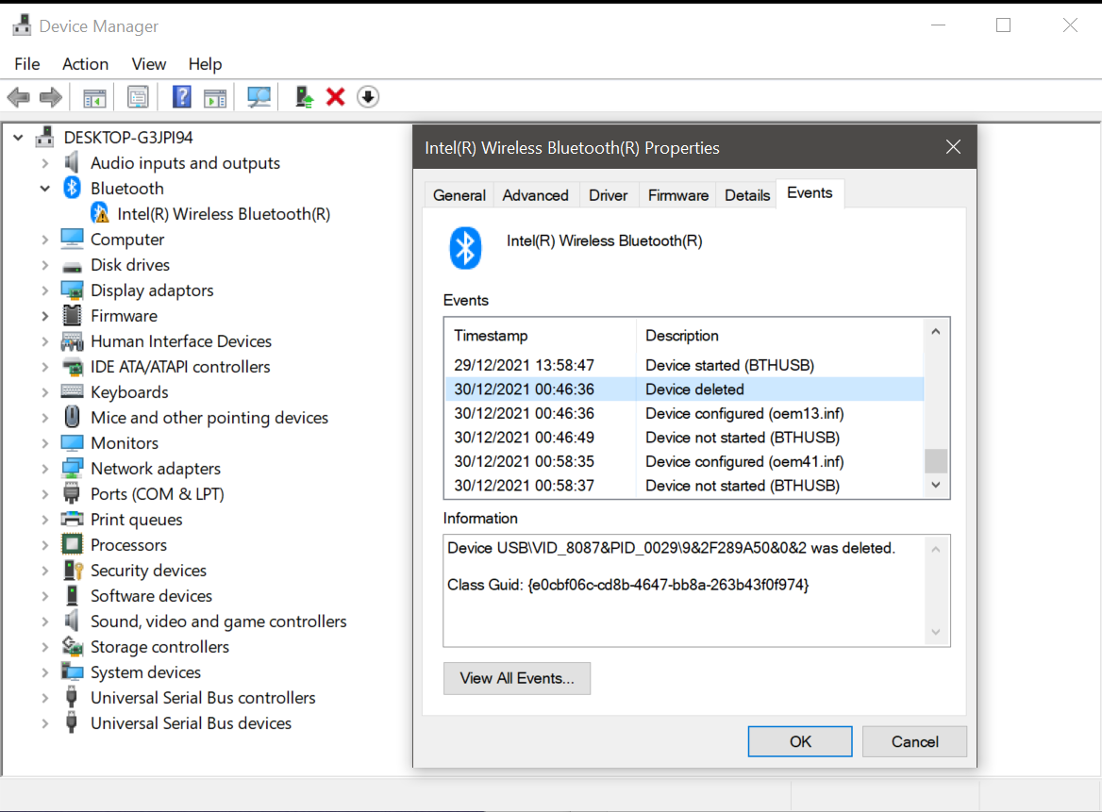Click the Print queues printer icon
The image size is (1102, 812).
pyautogui.click(x=72, y=519)
